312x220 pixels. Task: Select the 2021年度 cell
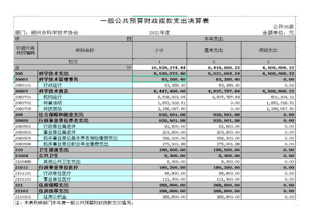pyautogui.click(x=159, y=33)
